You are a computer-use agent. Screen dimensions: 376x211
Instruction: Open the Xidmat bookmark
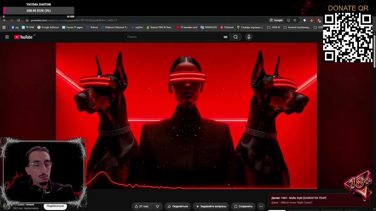tap(92, 27)
